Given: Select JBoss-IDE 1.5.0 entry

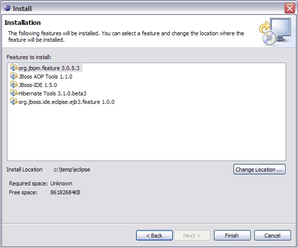Looking at the screenshot, I should (x=38, y=85).
